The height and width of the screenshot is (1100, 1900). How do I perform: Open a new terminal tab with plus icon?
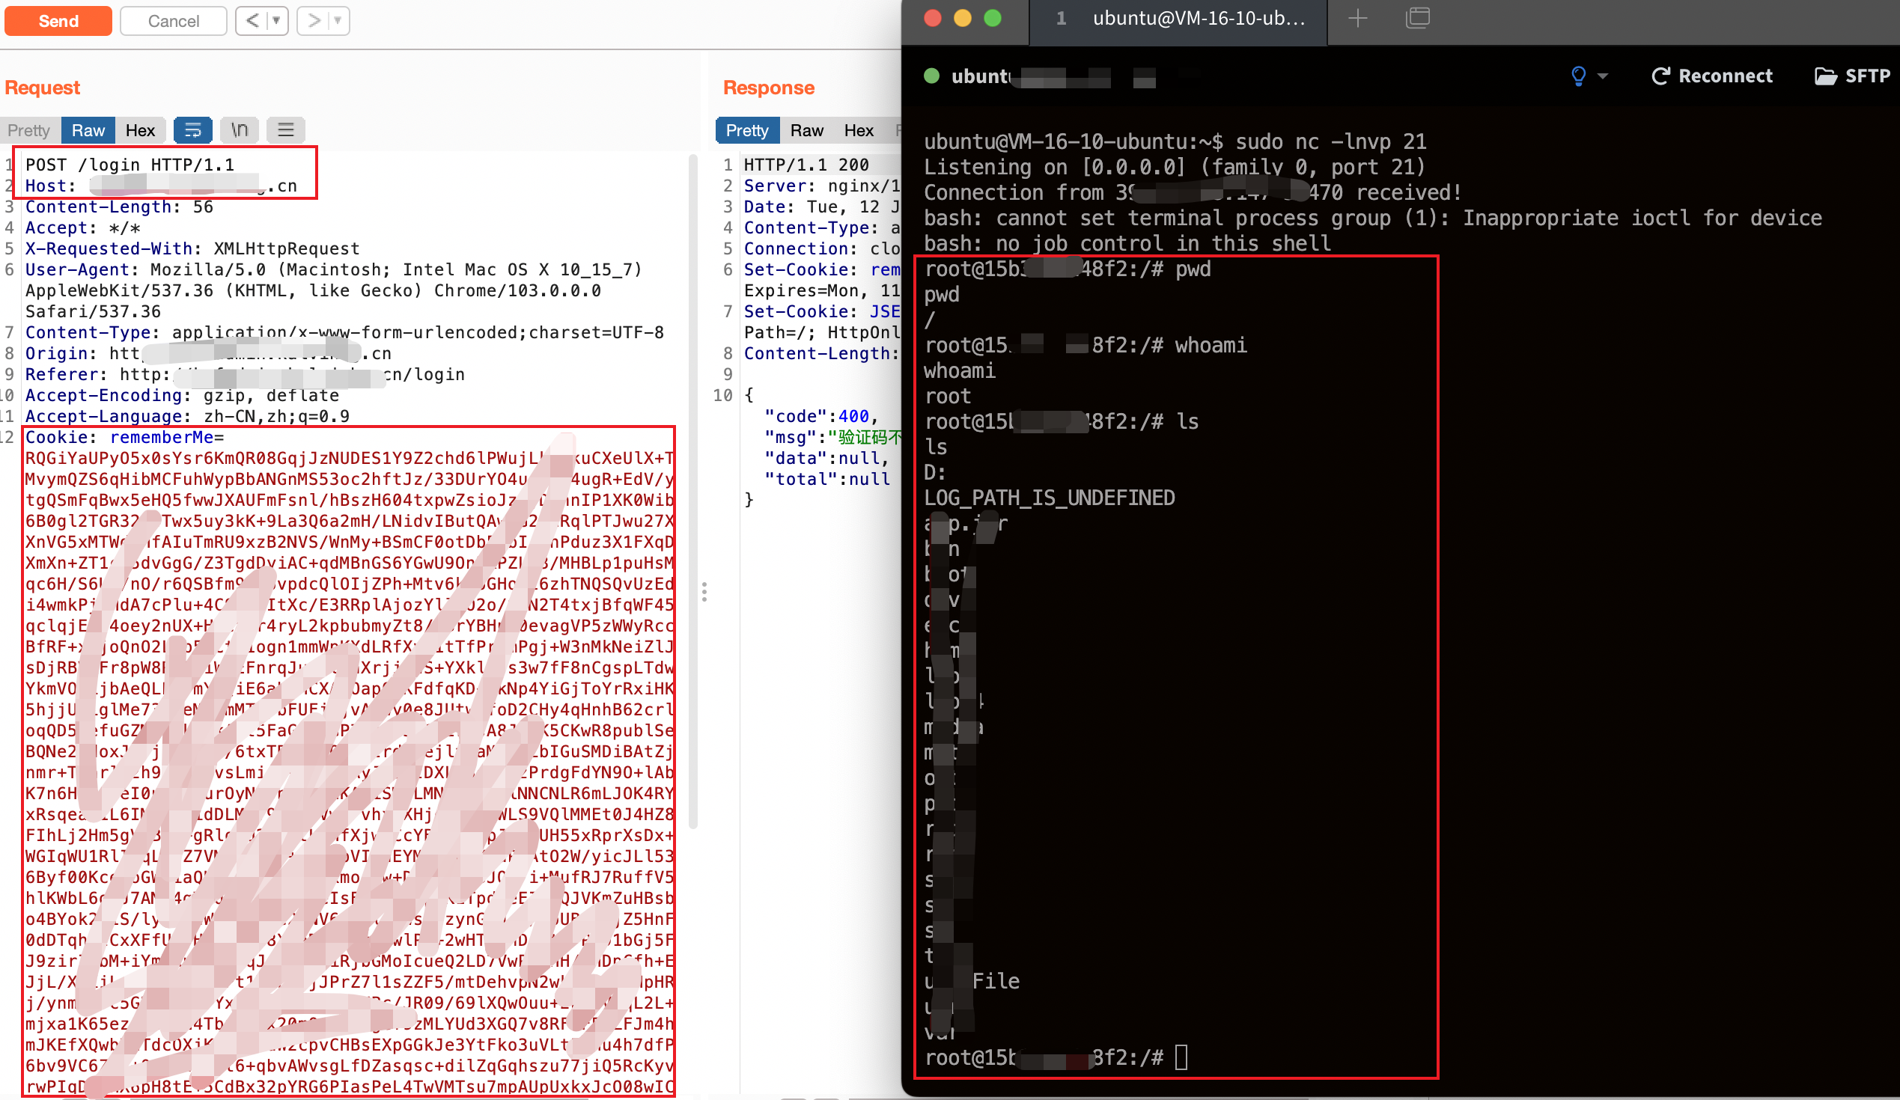click(x=1358, y=19)
